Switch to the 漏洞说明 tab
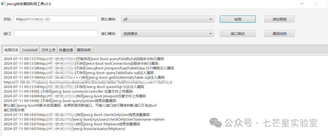Image resolution: width=328 pixels, height=136 pixels. 84,50
